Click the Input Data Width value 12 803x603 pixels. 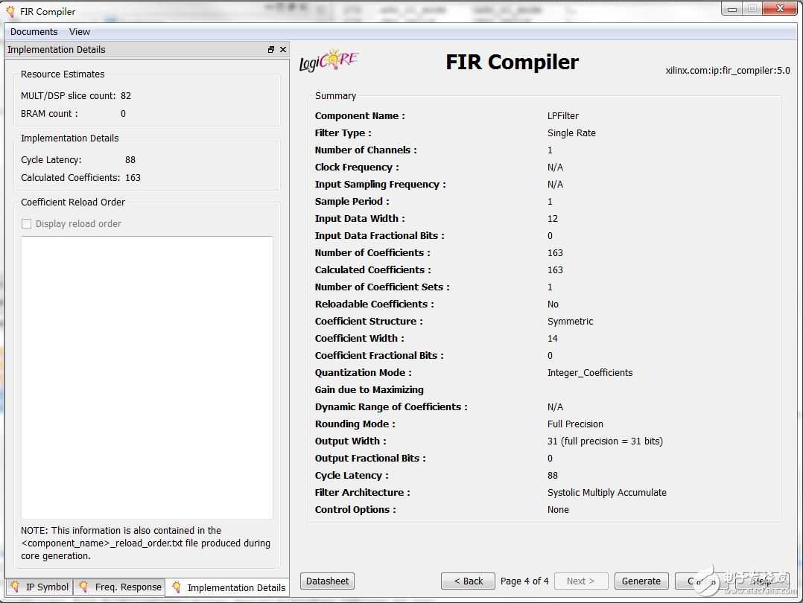point(553,219)
